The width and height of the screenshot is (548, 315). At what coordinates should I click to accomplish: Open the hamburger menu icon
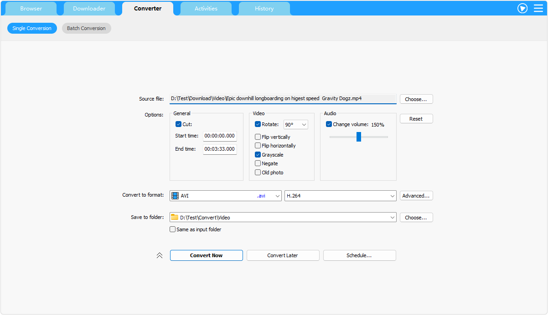538,8
